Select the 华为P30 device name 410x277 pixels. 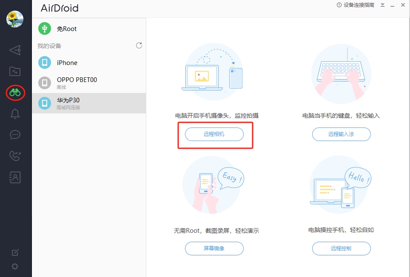tap(68, 100)
